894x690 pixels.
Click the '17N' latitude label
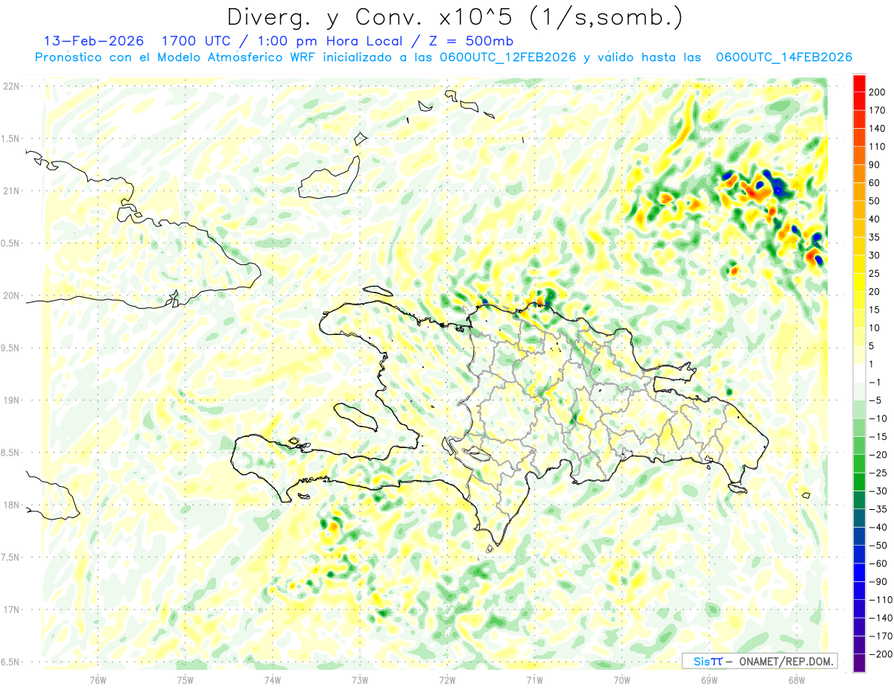click(x=11, y=610)
